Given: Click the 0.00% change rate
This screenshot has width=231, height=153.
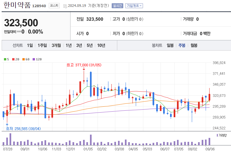Looking at the screenshot, I should tap(36, 32).
